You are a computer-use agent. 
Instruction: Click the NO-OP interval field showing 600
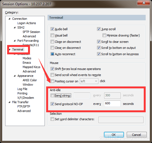[x=112, y=103]
